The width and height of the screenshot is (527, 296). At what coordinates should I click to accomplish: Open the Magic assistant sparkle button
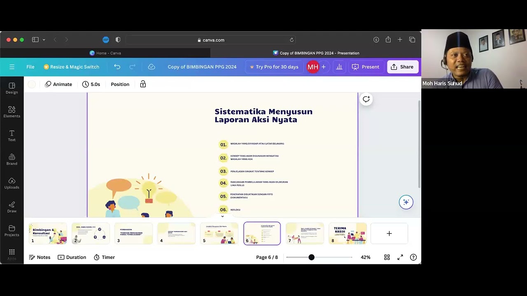pyautogui.click(x=406, y=202)
